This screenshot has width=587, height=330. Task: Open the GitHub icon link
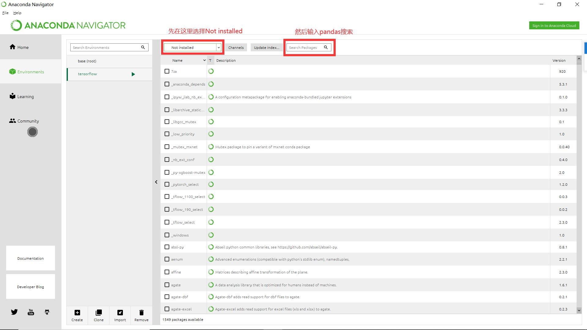coord(47,312)
